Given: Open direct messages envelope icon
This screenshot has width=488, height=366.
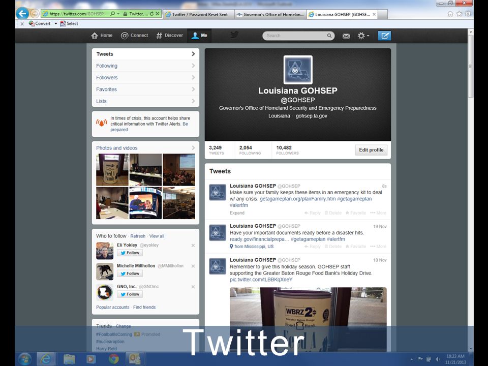Looking at the screenshot, I should [x=346, y=36].
